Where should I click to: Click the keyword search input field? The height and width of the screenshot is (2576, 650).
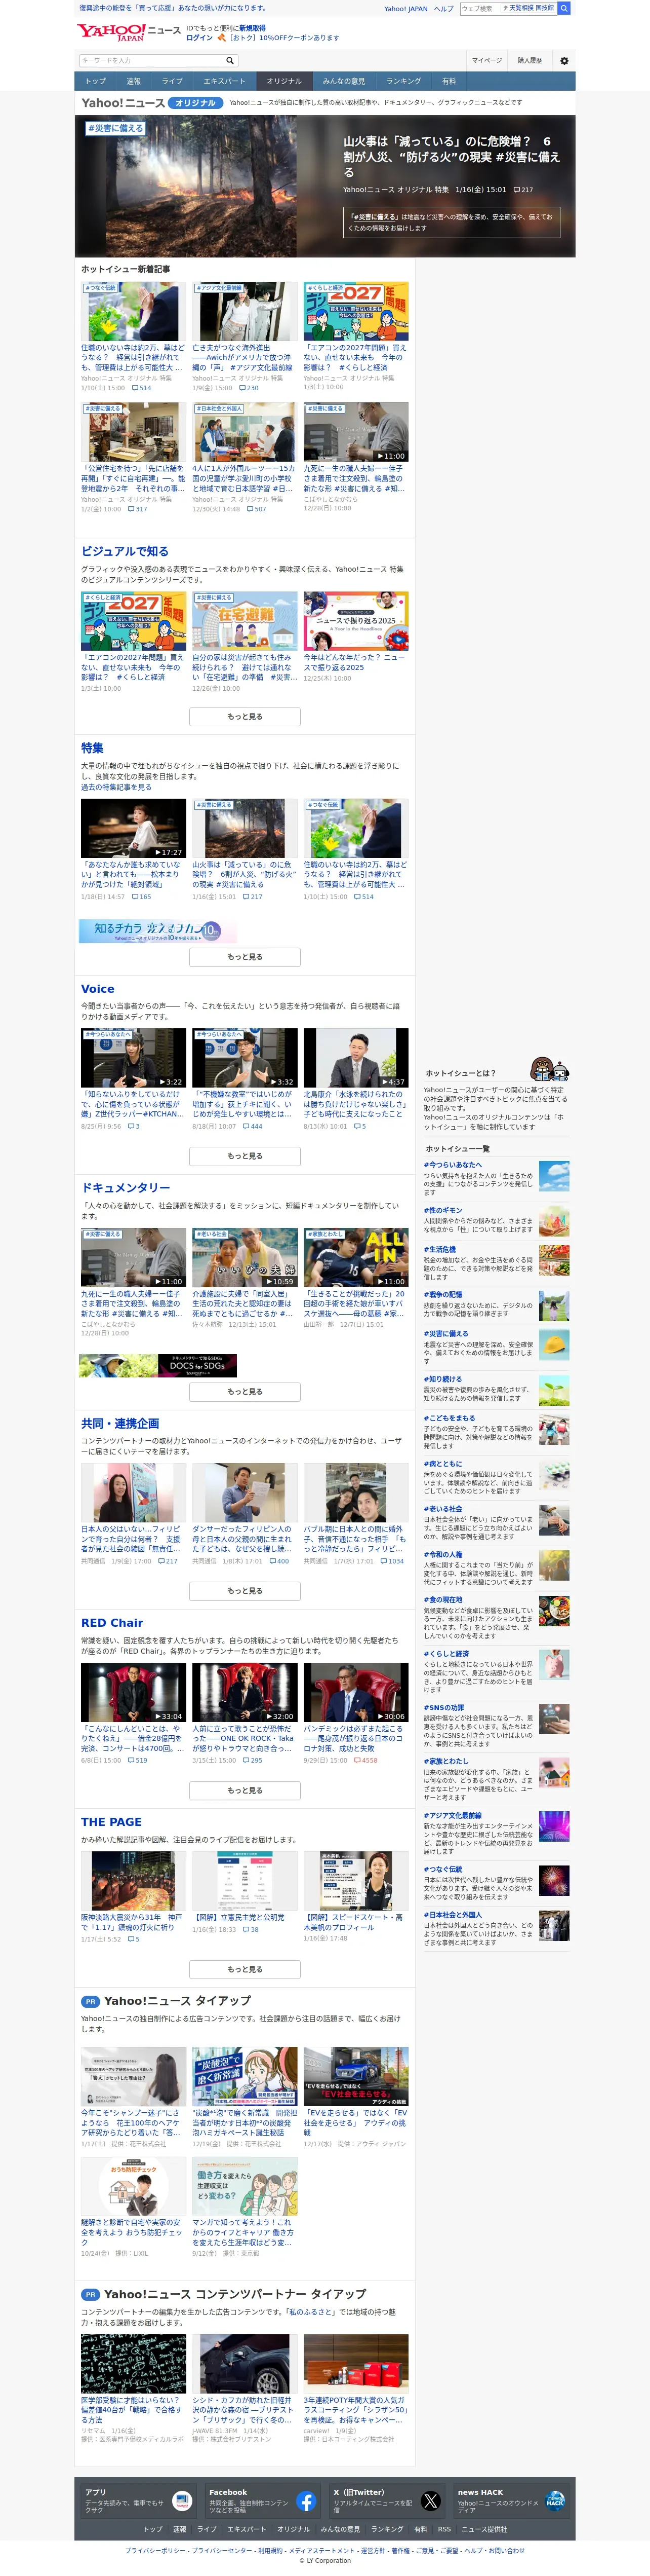coord(151,60)
